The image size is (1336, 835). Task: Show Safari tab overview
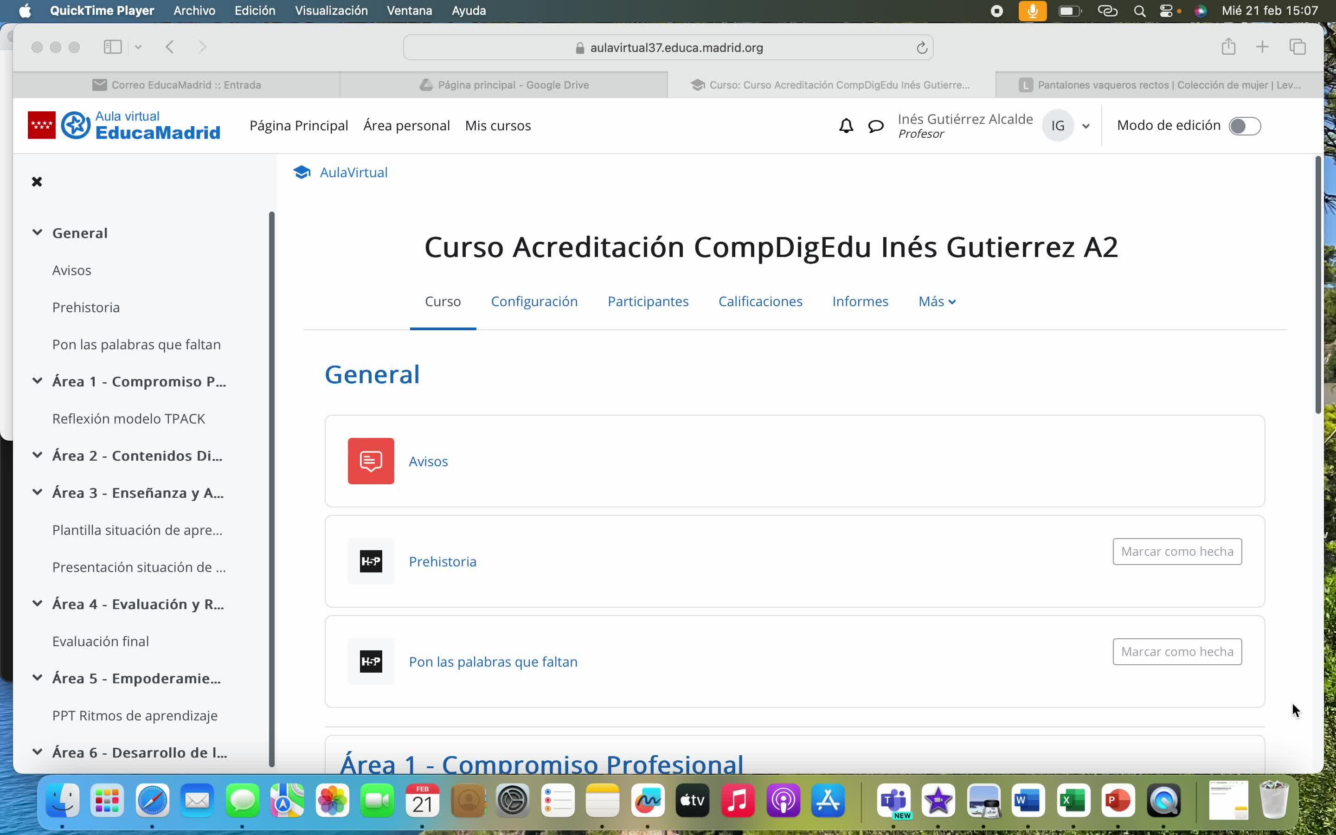point(1297,47)
